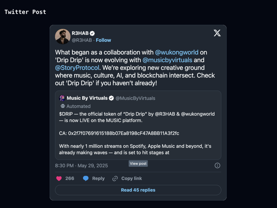Open the quoted Music By Virtuals post
The width and height of the screenshot is (277, 208).
[138, 133]
